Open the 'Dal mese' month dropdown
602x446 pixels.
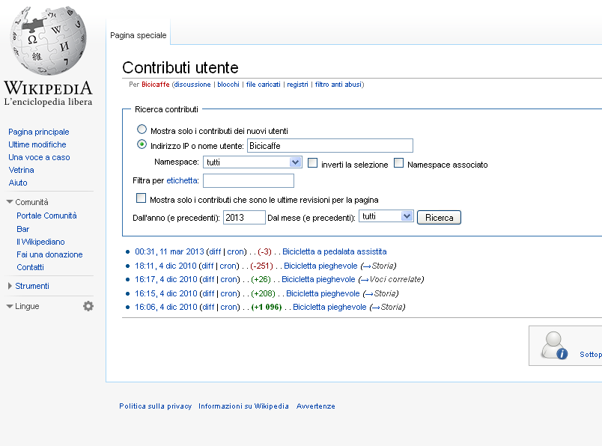coord(386,216)
